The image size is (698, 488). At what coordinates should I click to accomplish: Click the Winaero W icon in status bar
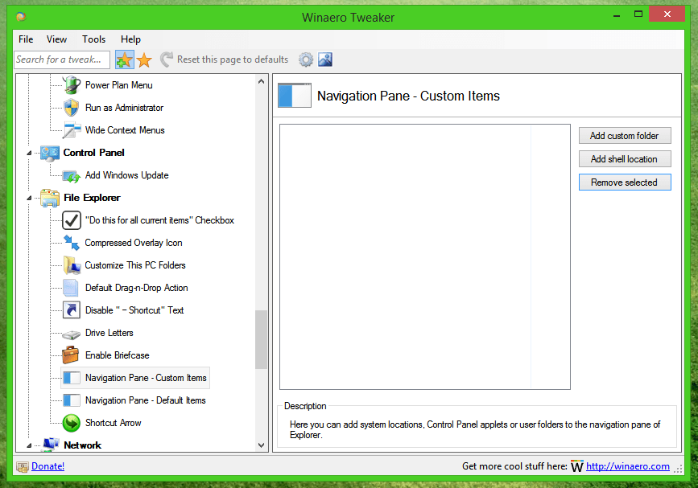(577, 465)
